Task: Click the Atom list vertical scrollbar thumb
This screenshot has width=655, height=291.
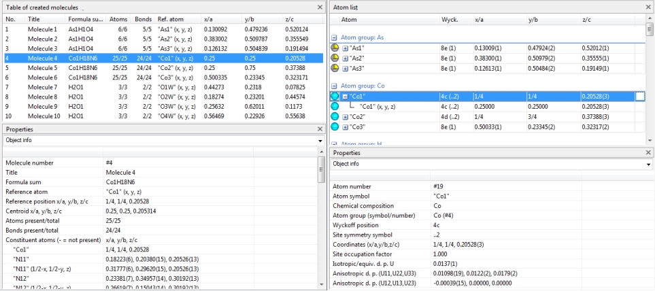Action: (650, 32)
